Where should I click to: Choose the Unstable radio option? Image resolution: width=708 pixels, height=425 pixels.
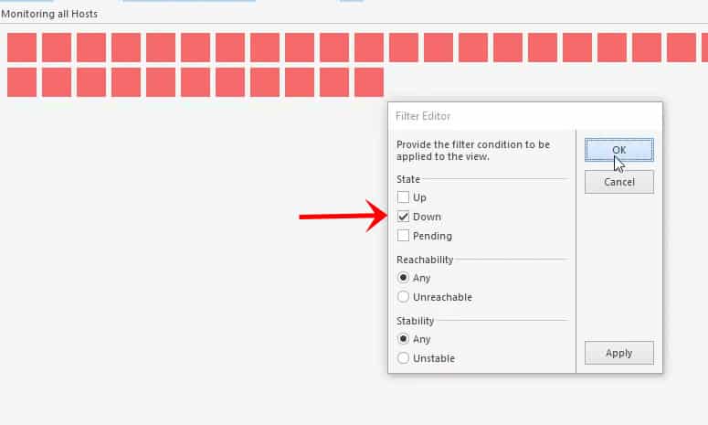click(403, 358)
